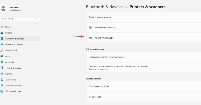This screenshot has height=105, width=201.
Task: Open the Accounts settings section
Action: click(10, 62)
